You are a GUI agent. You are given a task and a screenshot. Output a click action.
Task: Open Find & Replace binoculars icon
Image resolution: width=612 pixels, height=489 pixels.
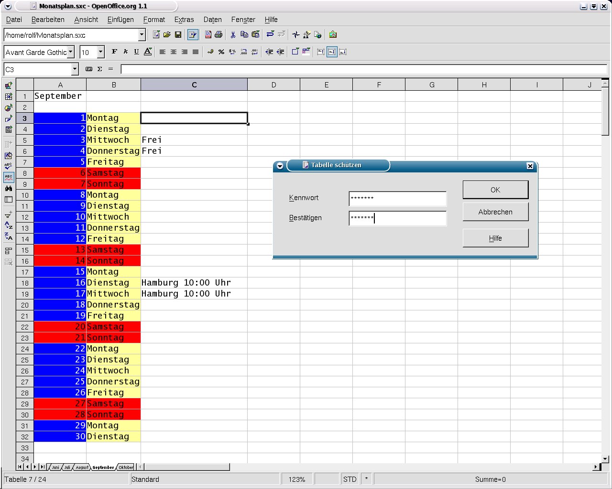tap(9, 189)
